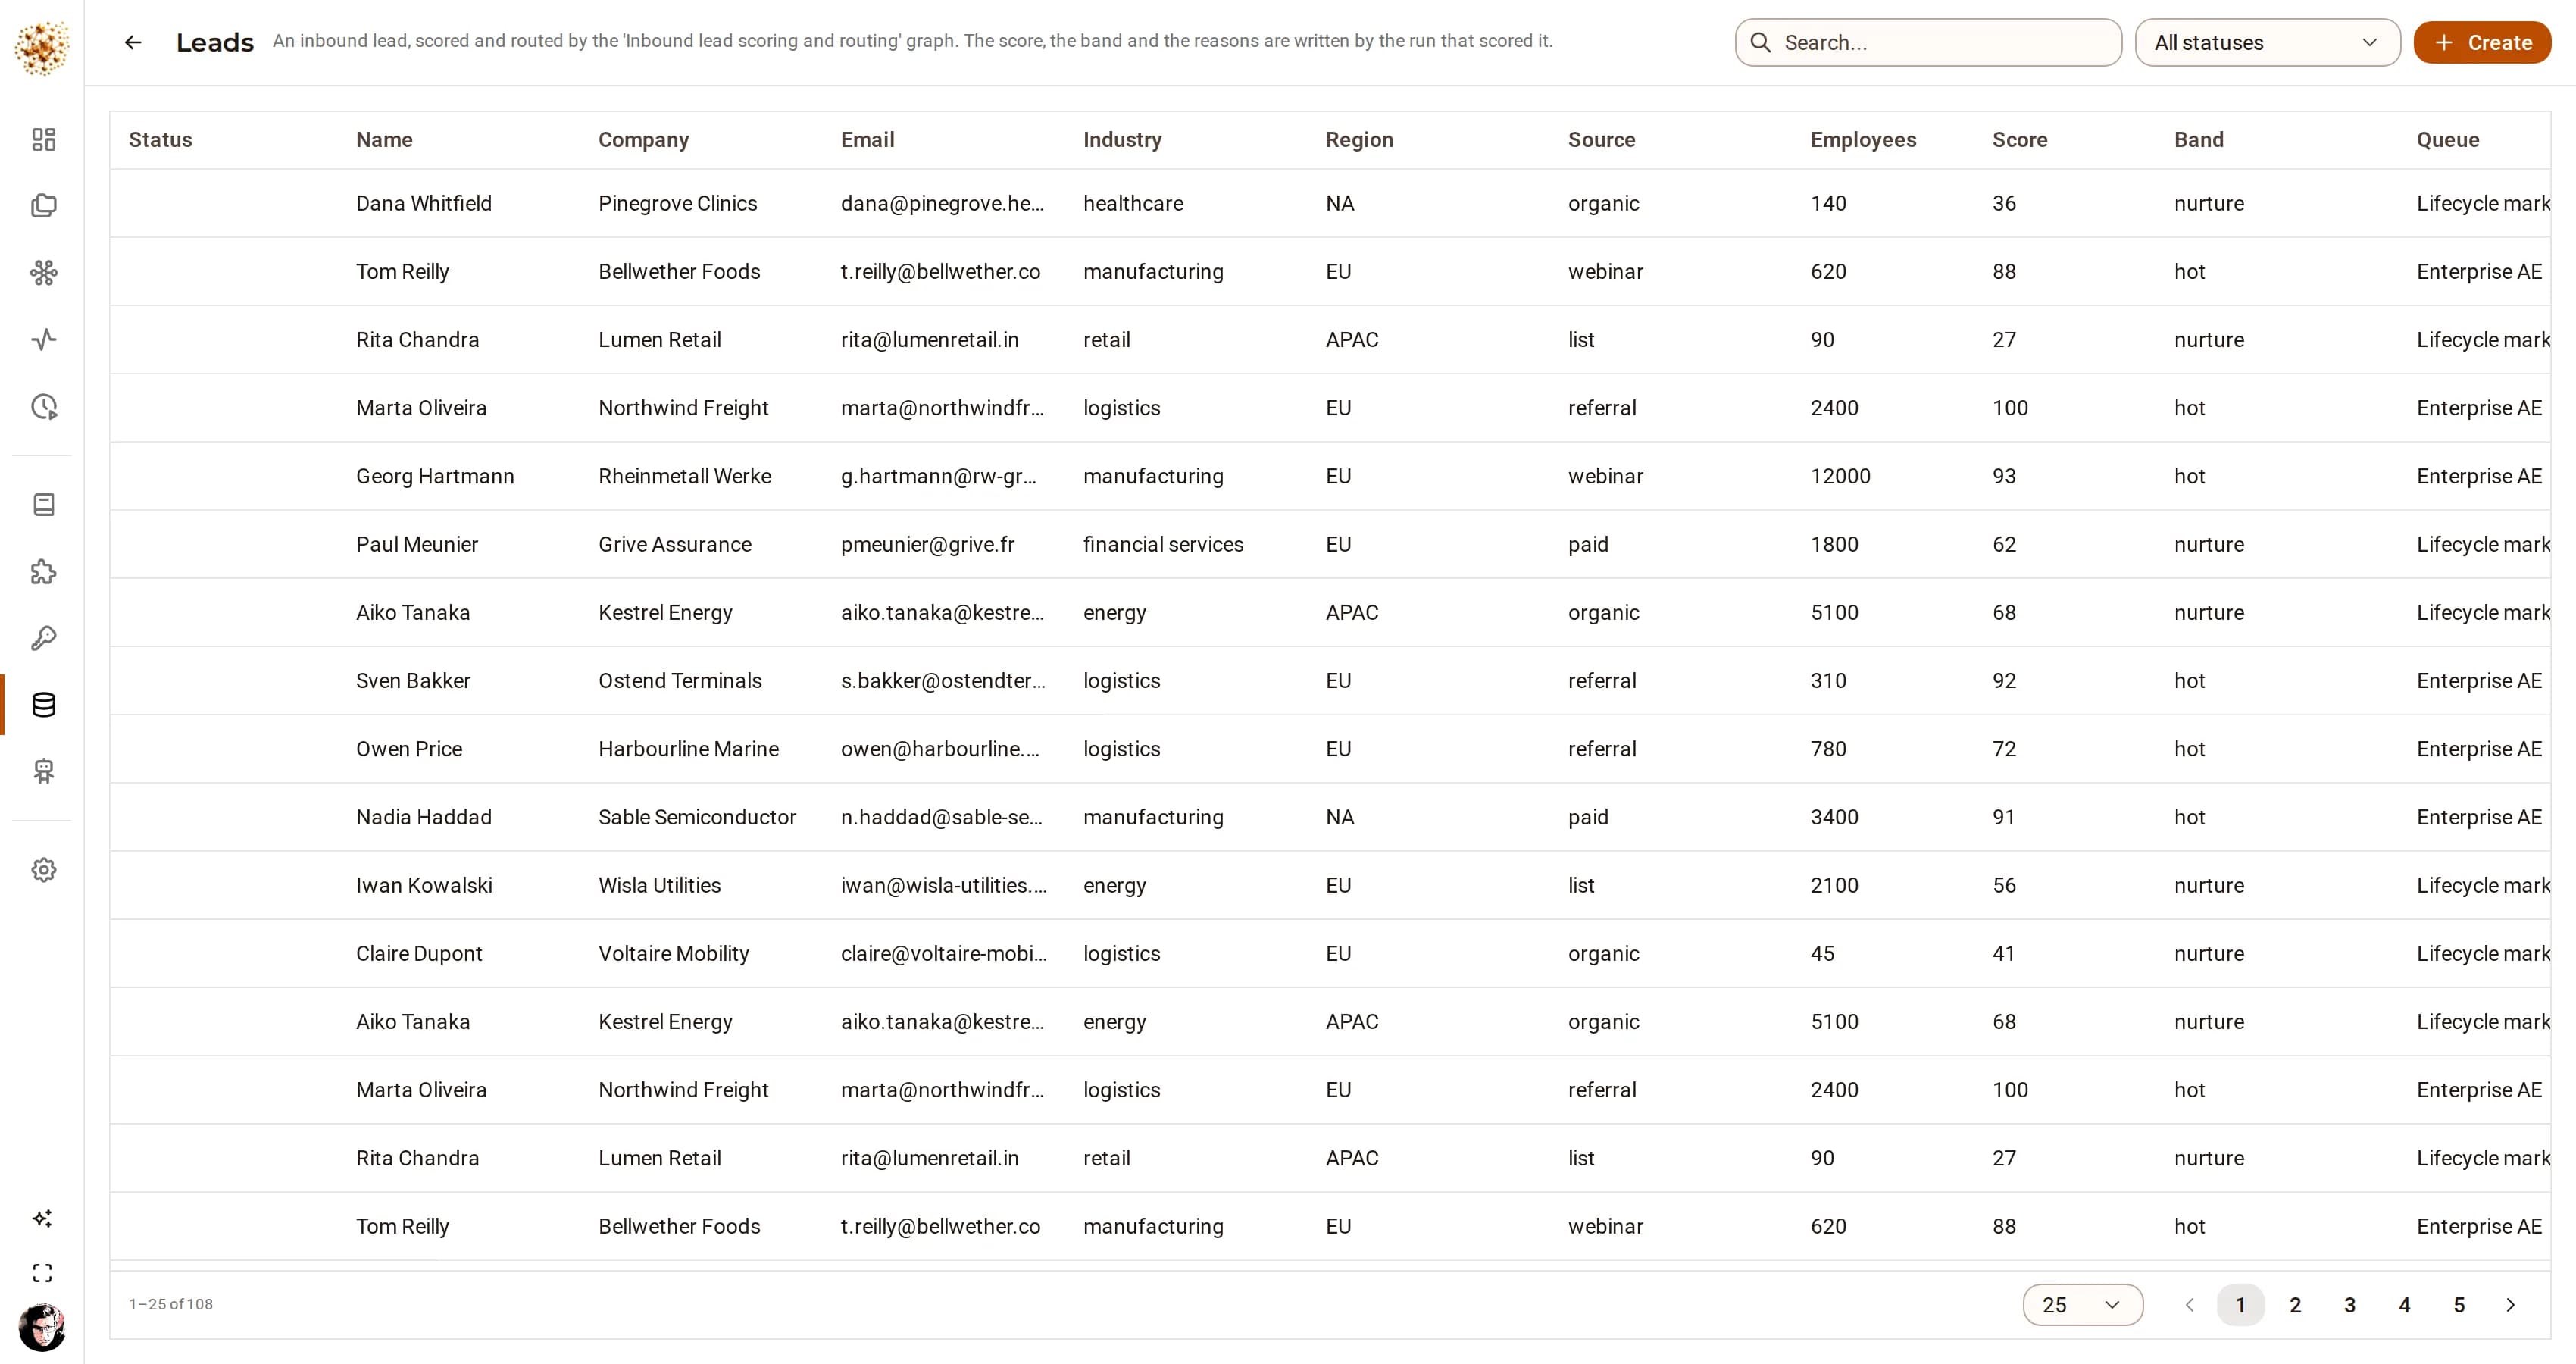Screen dimensions: 2576x1364
Task: Toggle the fullscreen corners icon
Action: [42, 1273]
